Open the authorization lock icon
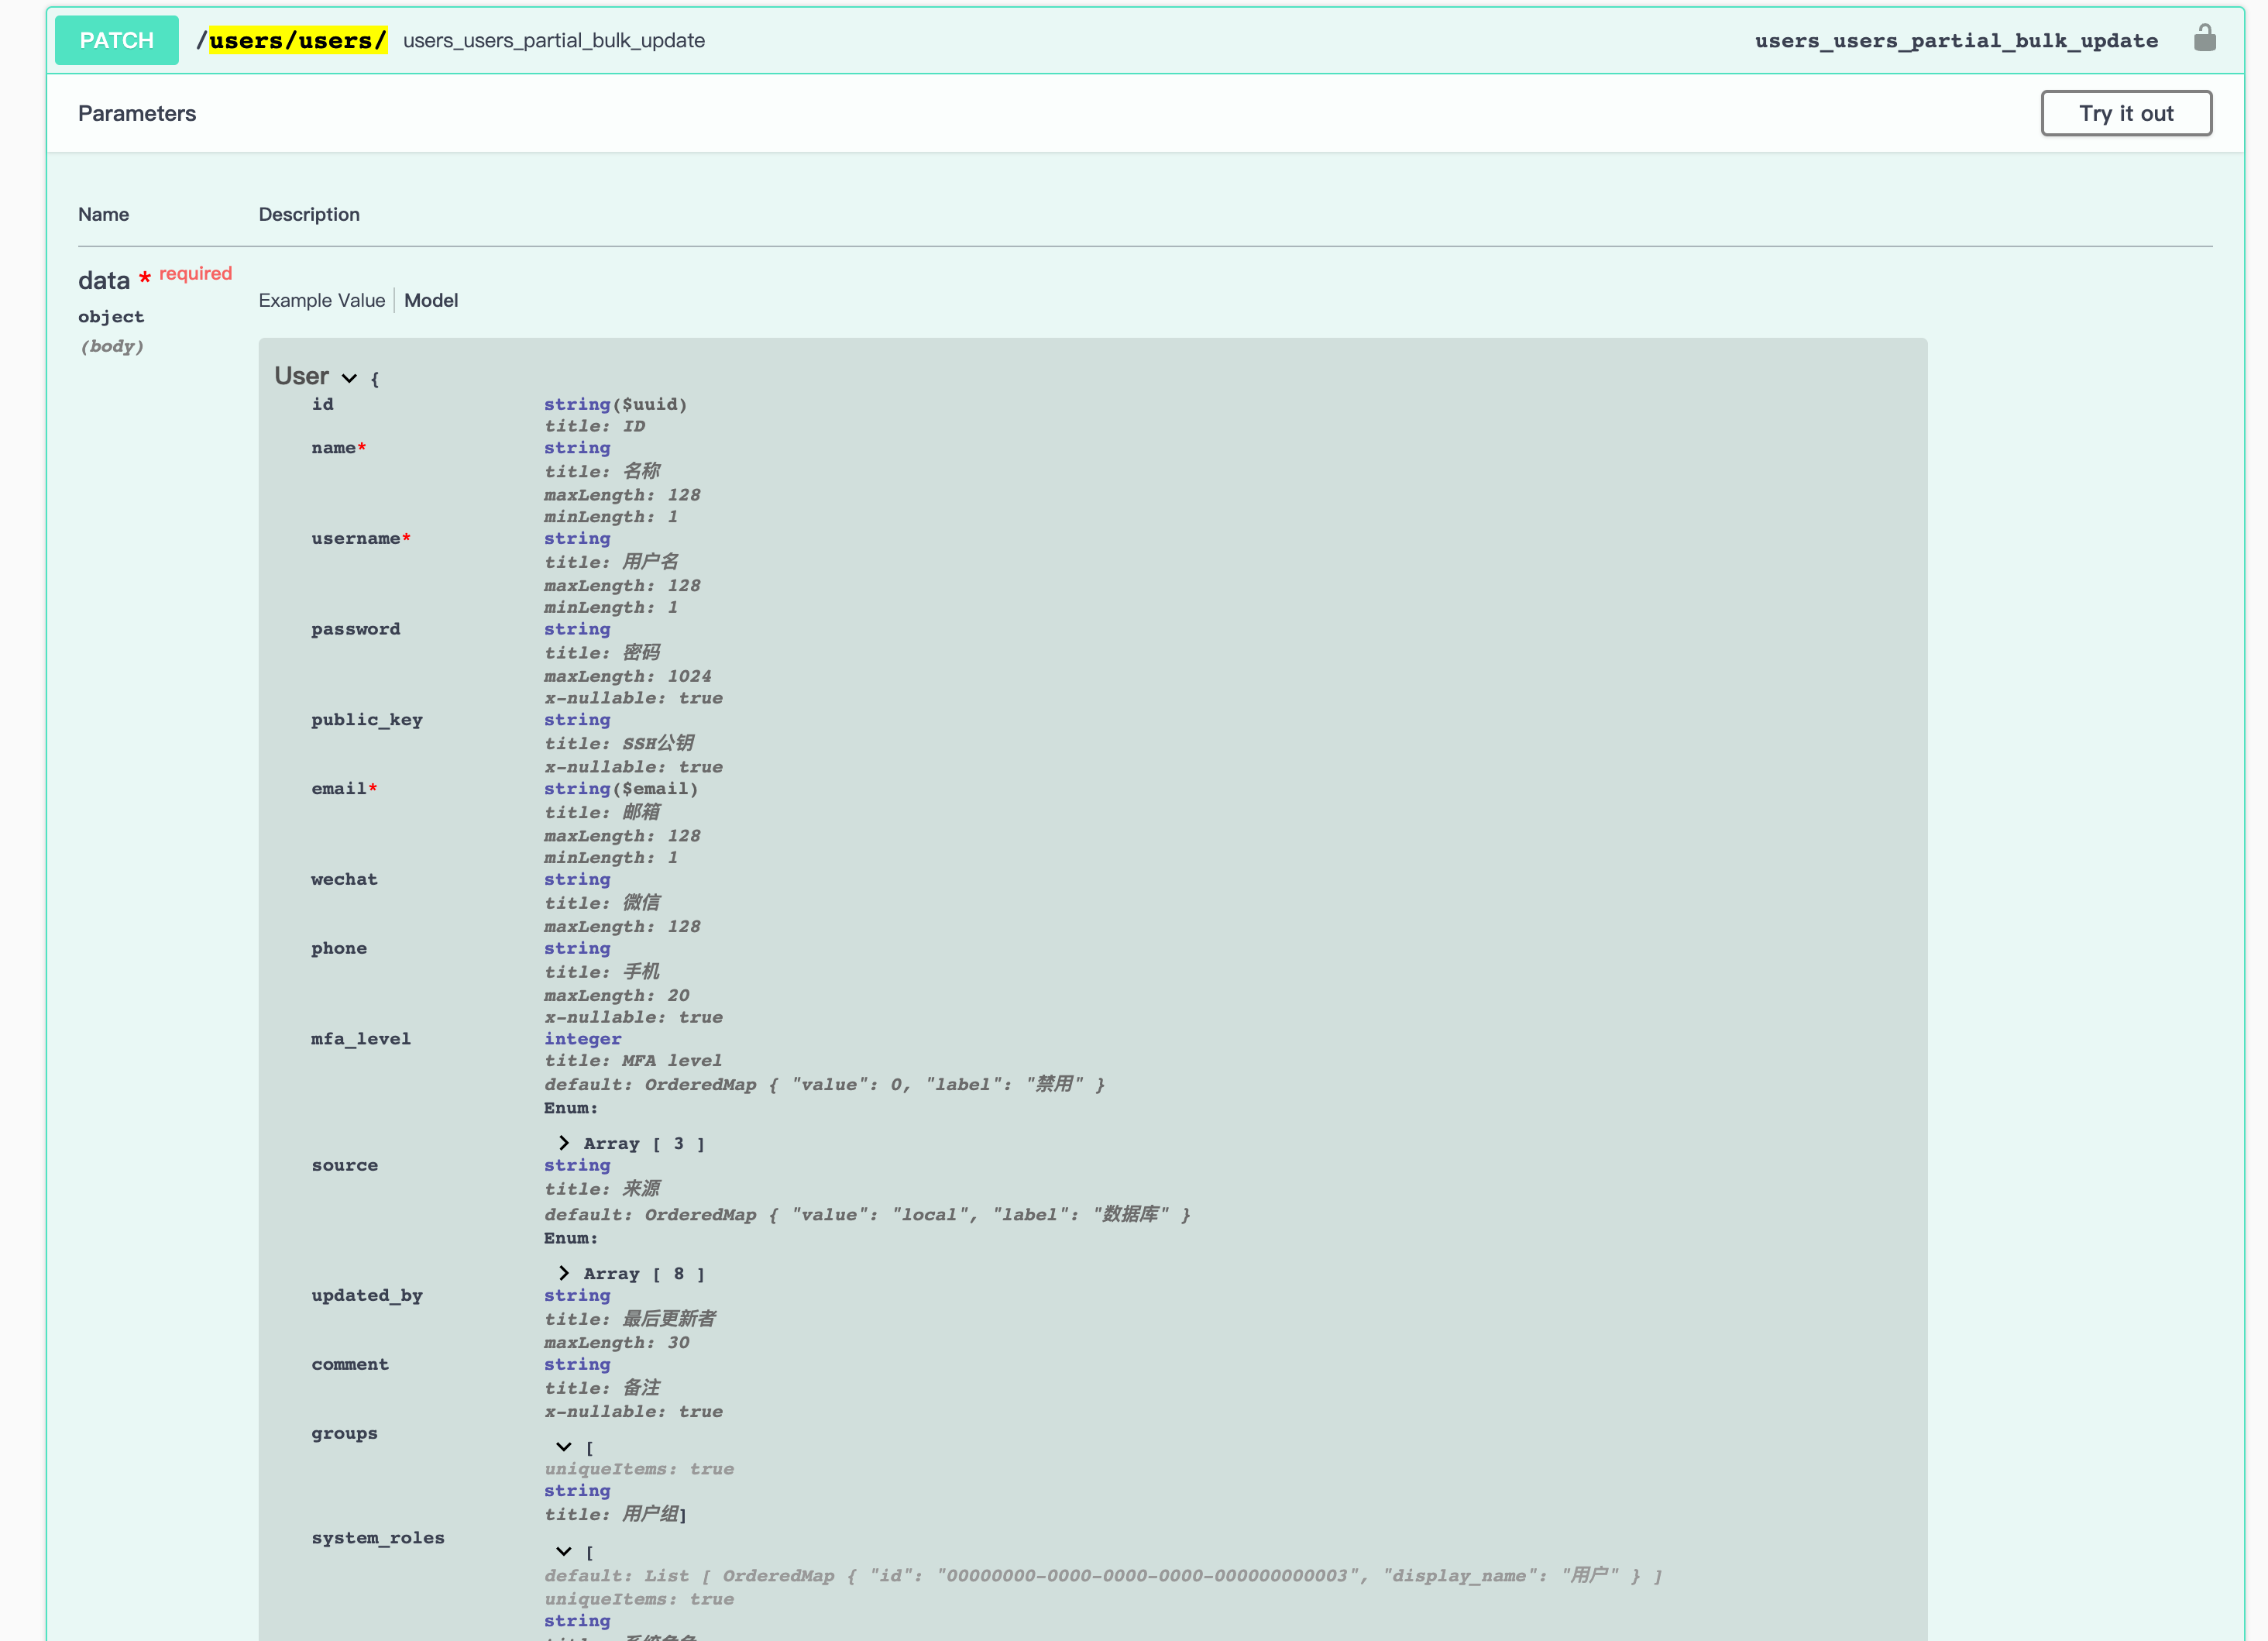This screenshot has width=2268, height=1641. [2206, 39]
